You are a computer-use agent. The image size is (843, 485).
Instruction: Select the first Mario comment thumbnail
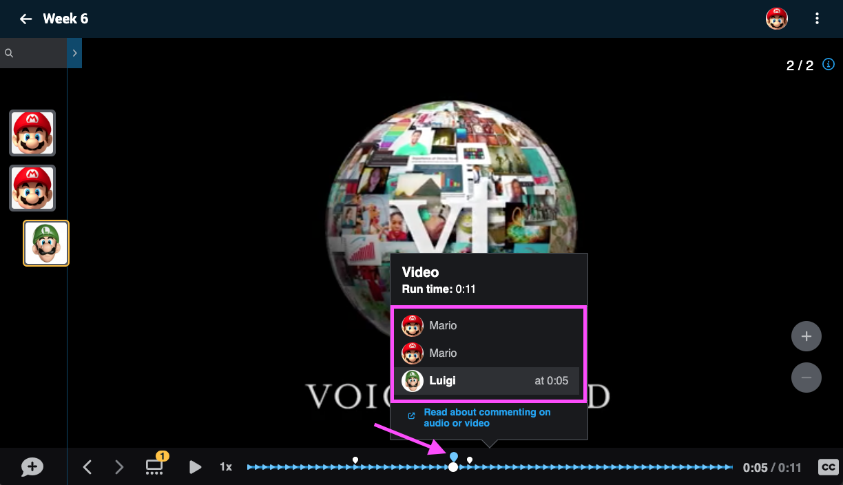pos(32,133)
